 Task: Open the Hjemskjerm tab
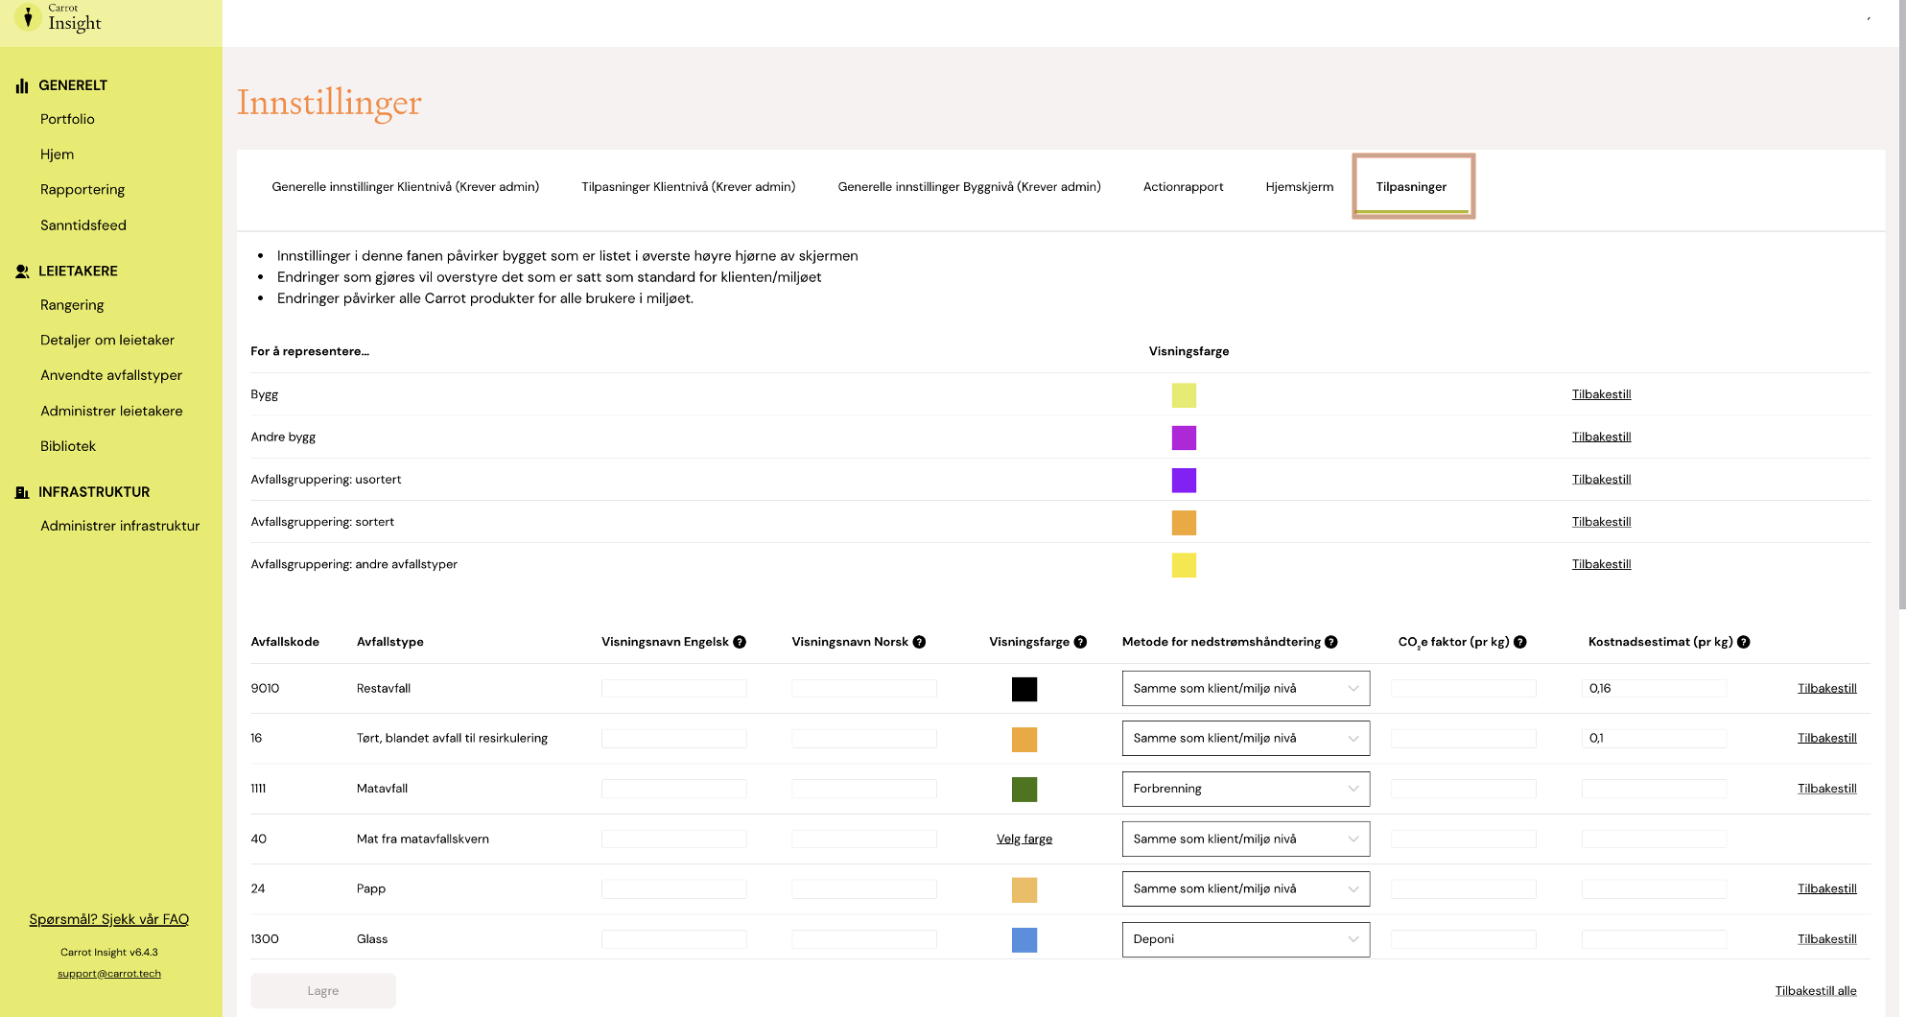tap(1299, 187)
